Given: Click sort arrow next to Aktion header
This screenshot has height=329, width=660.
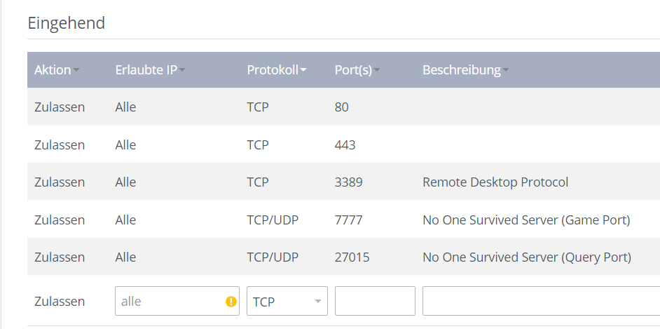Looking at the screenshot, I should [x=76, y=70].
